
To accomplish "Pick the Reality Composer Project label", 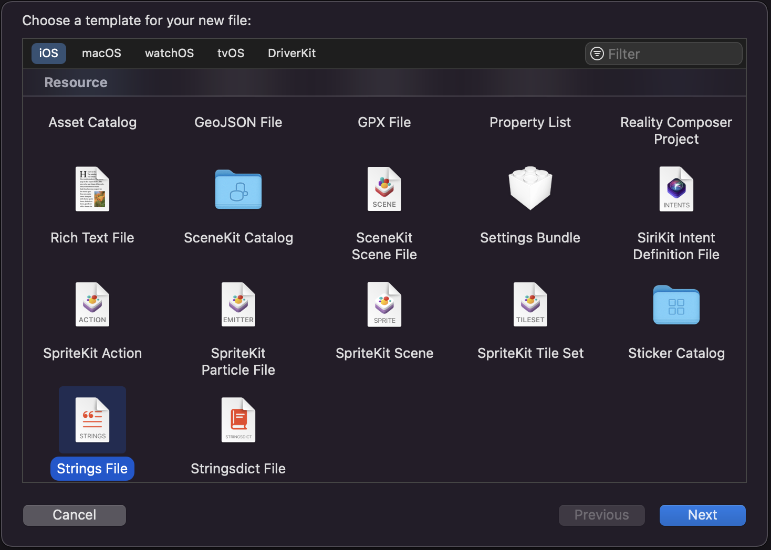I will click(676, 131).
